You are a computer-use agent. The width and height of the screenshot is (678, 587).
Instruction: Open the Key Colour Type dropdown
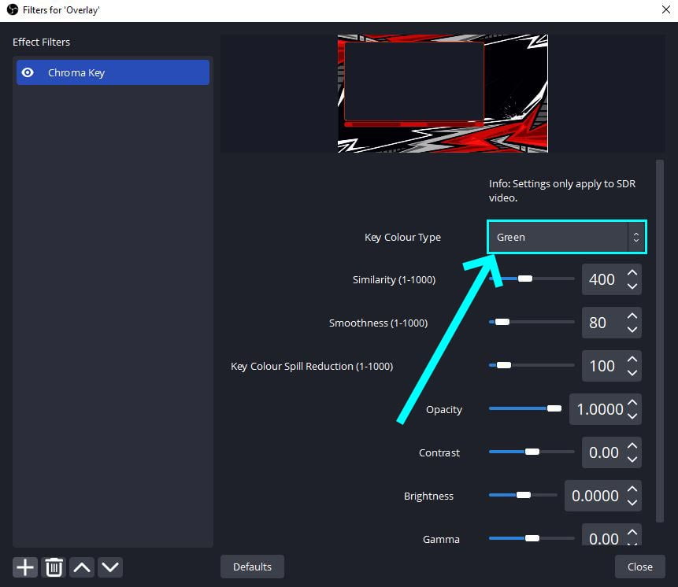click(566, 237)
